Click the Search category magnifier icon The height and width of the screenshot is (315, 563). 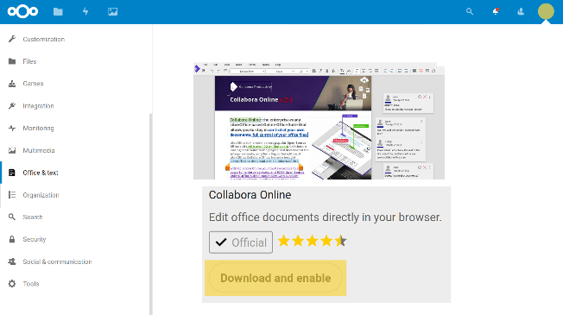pos(12,217)
